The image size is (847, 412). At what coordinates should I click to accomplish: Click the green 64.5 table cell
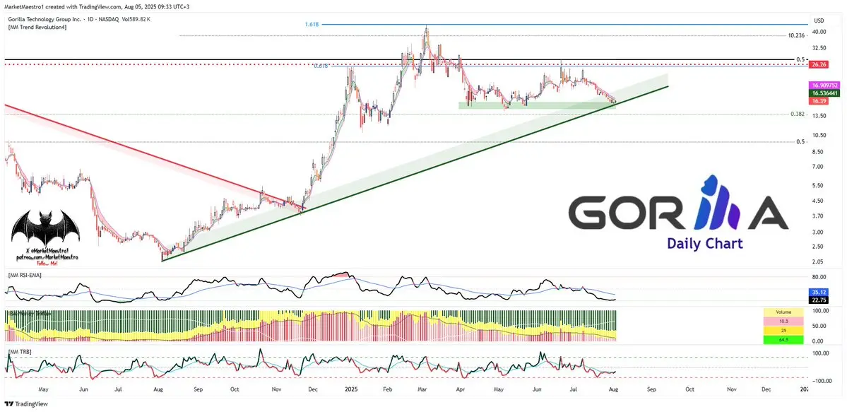[x=783, y=339]
